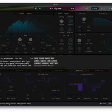
Task: Toggle the Filter 1 power button
Action: click(x=77, y=13)
